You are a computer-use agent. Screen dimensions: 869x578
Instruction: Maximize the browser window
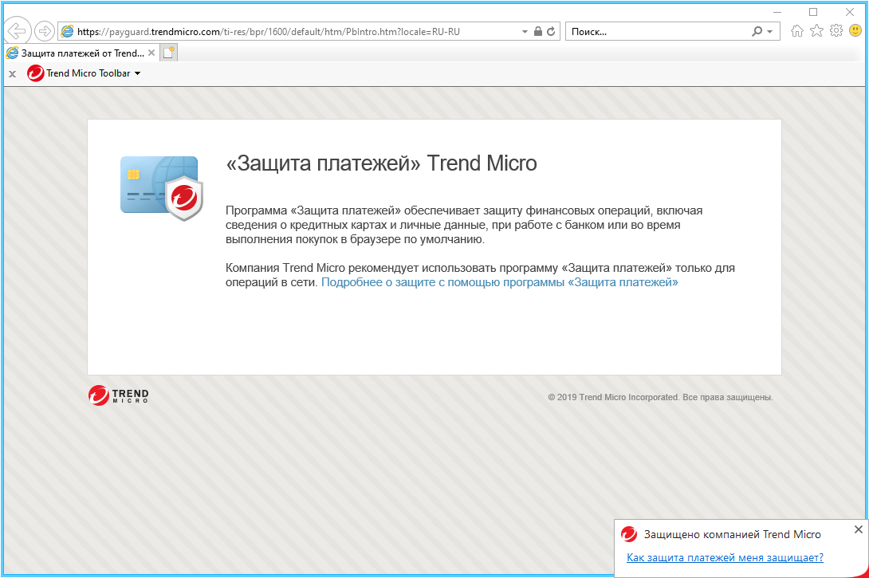click(x=813, y=12)
